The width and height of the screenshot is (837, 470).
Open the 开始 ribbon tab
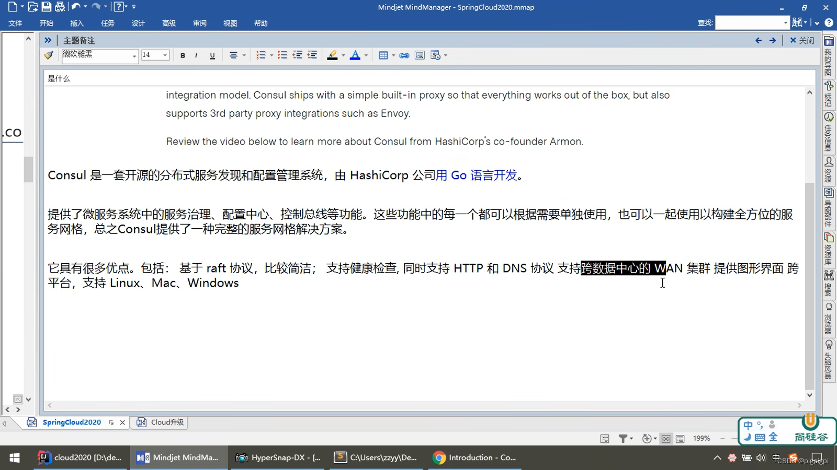point(46,23)
